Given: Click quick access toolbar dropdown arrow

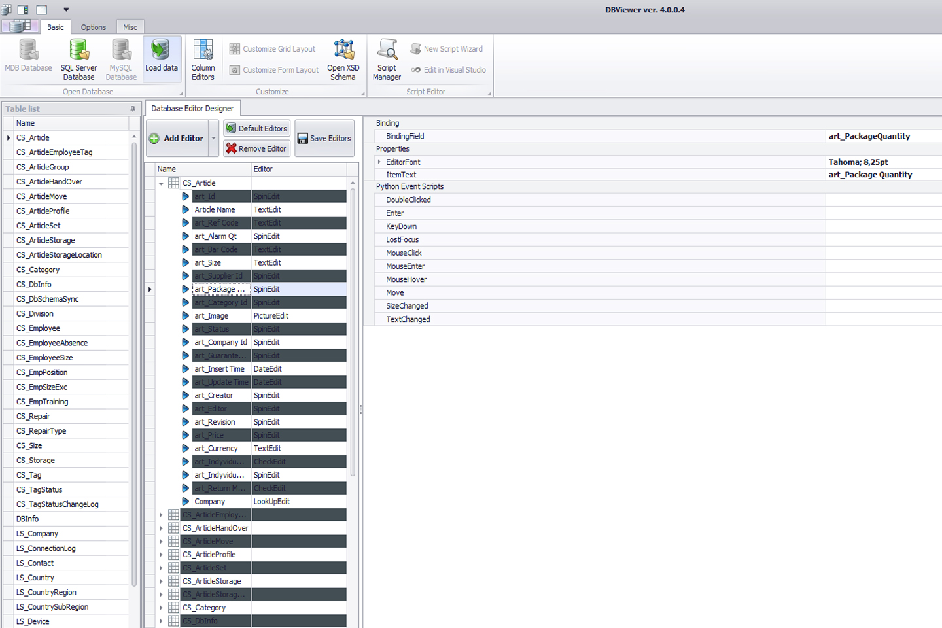Looking at the screenshot, I should pos(66,10).
